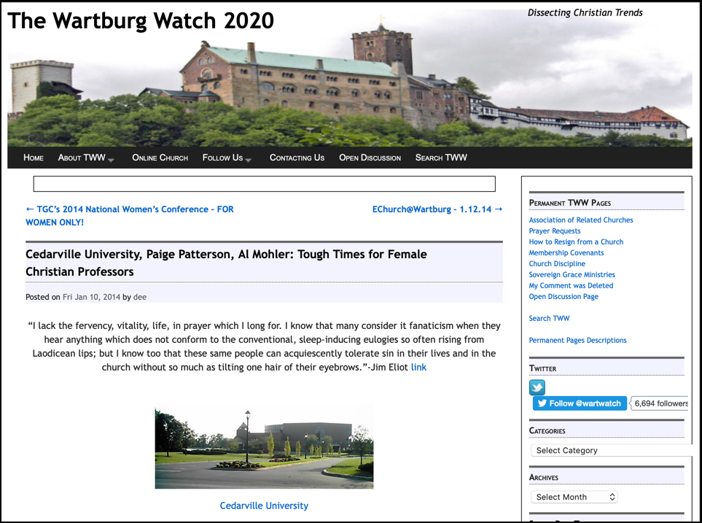702x523 pixels.
Task: Click the 6,694 followers count bubble
Action: [660, 403]
